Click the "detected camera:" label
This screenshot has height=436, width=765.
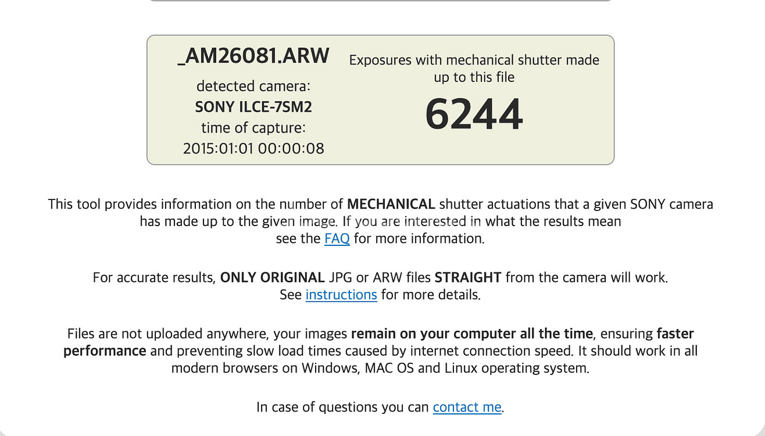253,87
